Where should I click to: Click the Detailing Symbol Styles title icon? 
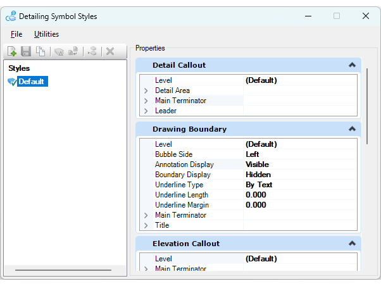coord(11,16)
